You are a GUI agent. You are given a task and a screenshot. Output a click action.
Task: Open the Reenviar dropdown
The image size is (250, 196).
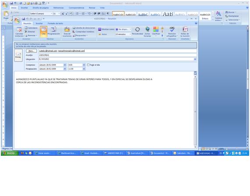pyautogui.click(x=31, y=35)
